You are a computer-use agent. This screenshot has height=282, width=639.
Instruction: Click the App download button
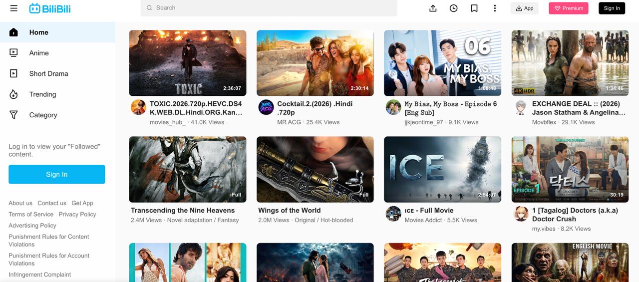524,8
